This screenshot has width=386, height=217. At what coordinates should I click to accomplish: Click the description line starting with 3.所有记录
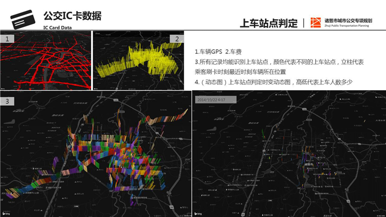click(x=279, y=62)
